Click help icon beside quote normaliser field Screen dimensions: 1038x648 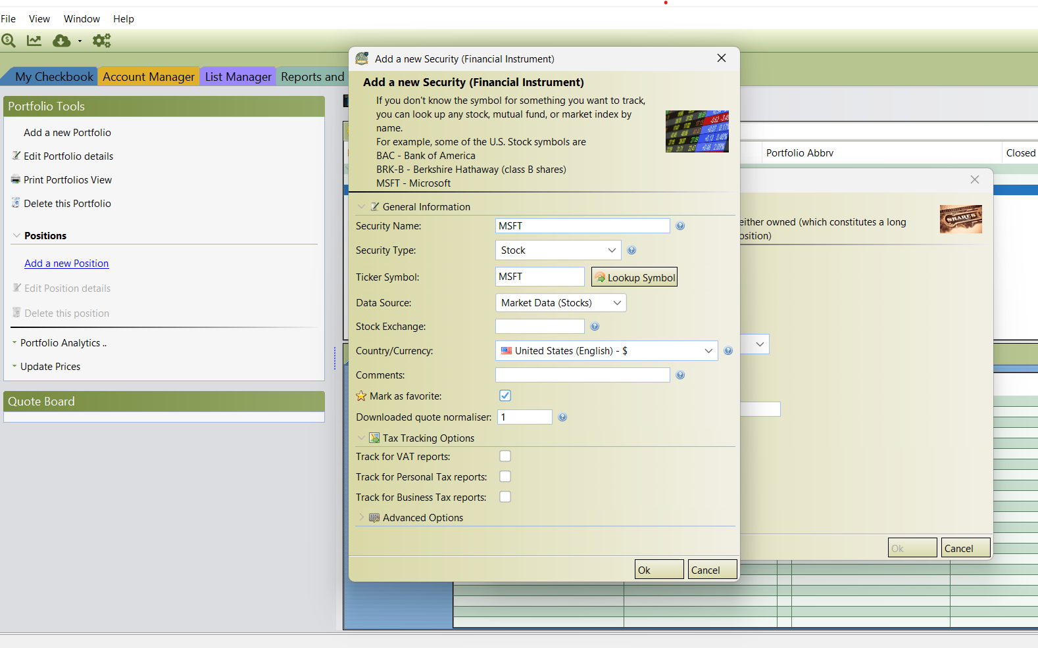coord(562,417)
